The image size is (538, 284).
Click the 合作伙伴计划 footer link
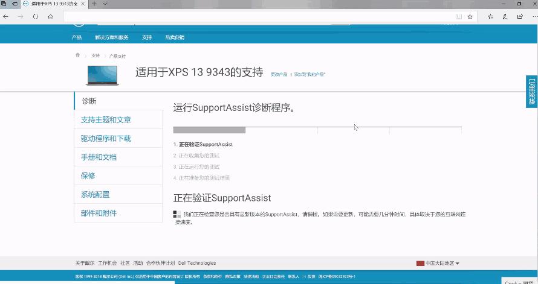(161, 263)
